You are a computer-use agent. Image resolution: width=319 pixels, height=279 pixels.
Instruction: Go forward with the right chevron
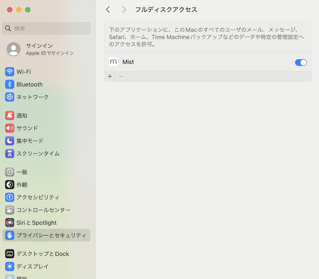point(124,9)
